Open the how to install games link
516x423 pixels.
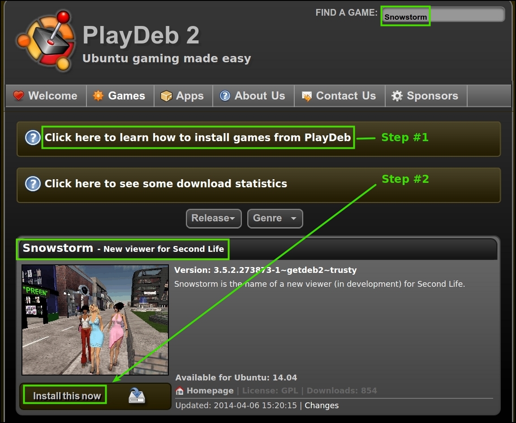198,137
